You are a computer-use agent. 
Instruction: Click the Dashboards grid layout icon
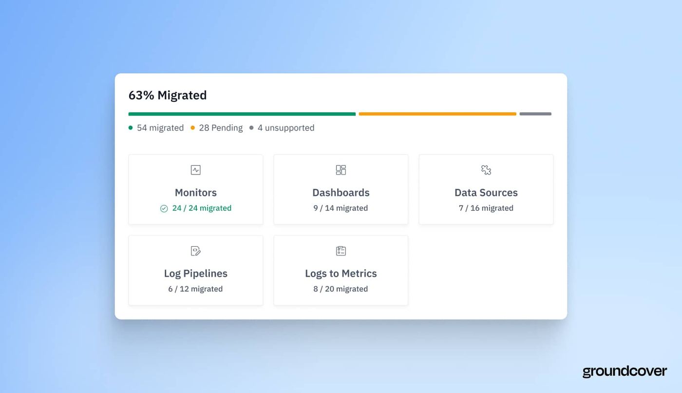click(x=341, y=170)
